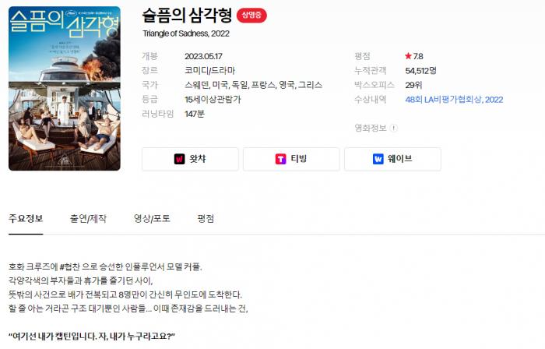Viewport: 545px width, 349px height.
Task: Click the 코미디/드라마 genre text
Action: [x=210, y=71]
